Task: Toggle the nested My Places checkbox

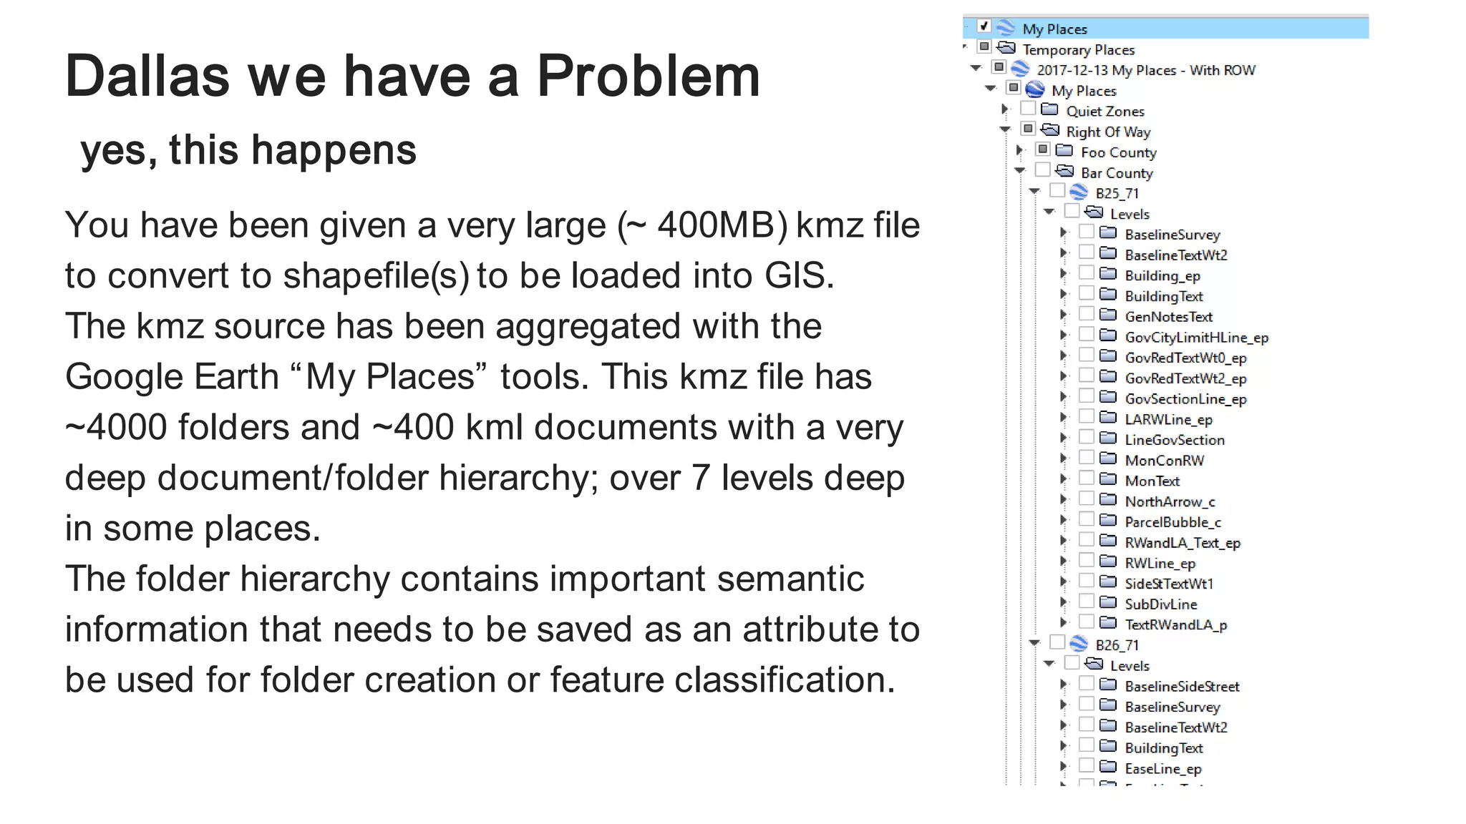Action: [x=1014, y=88]
